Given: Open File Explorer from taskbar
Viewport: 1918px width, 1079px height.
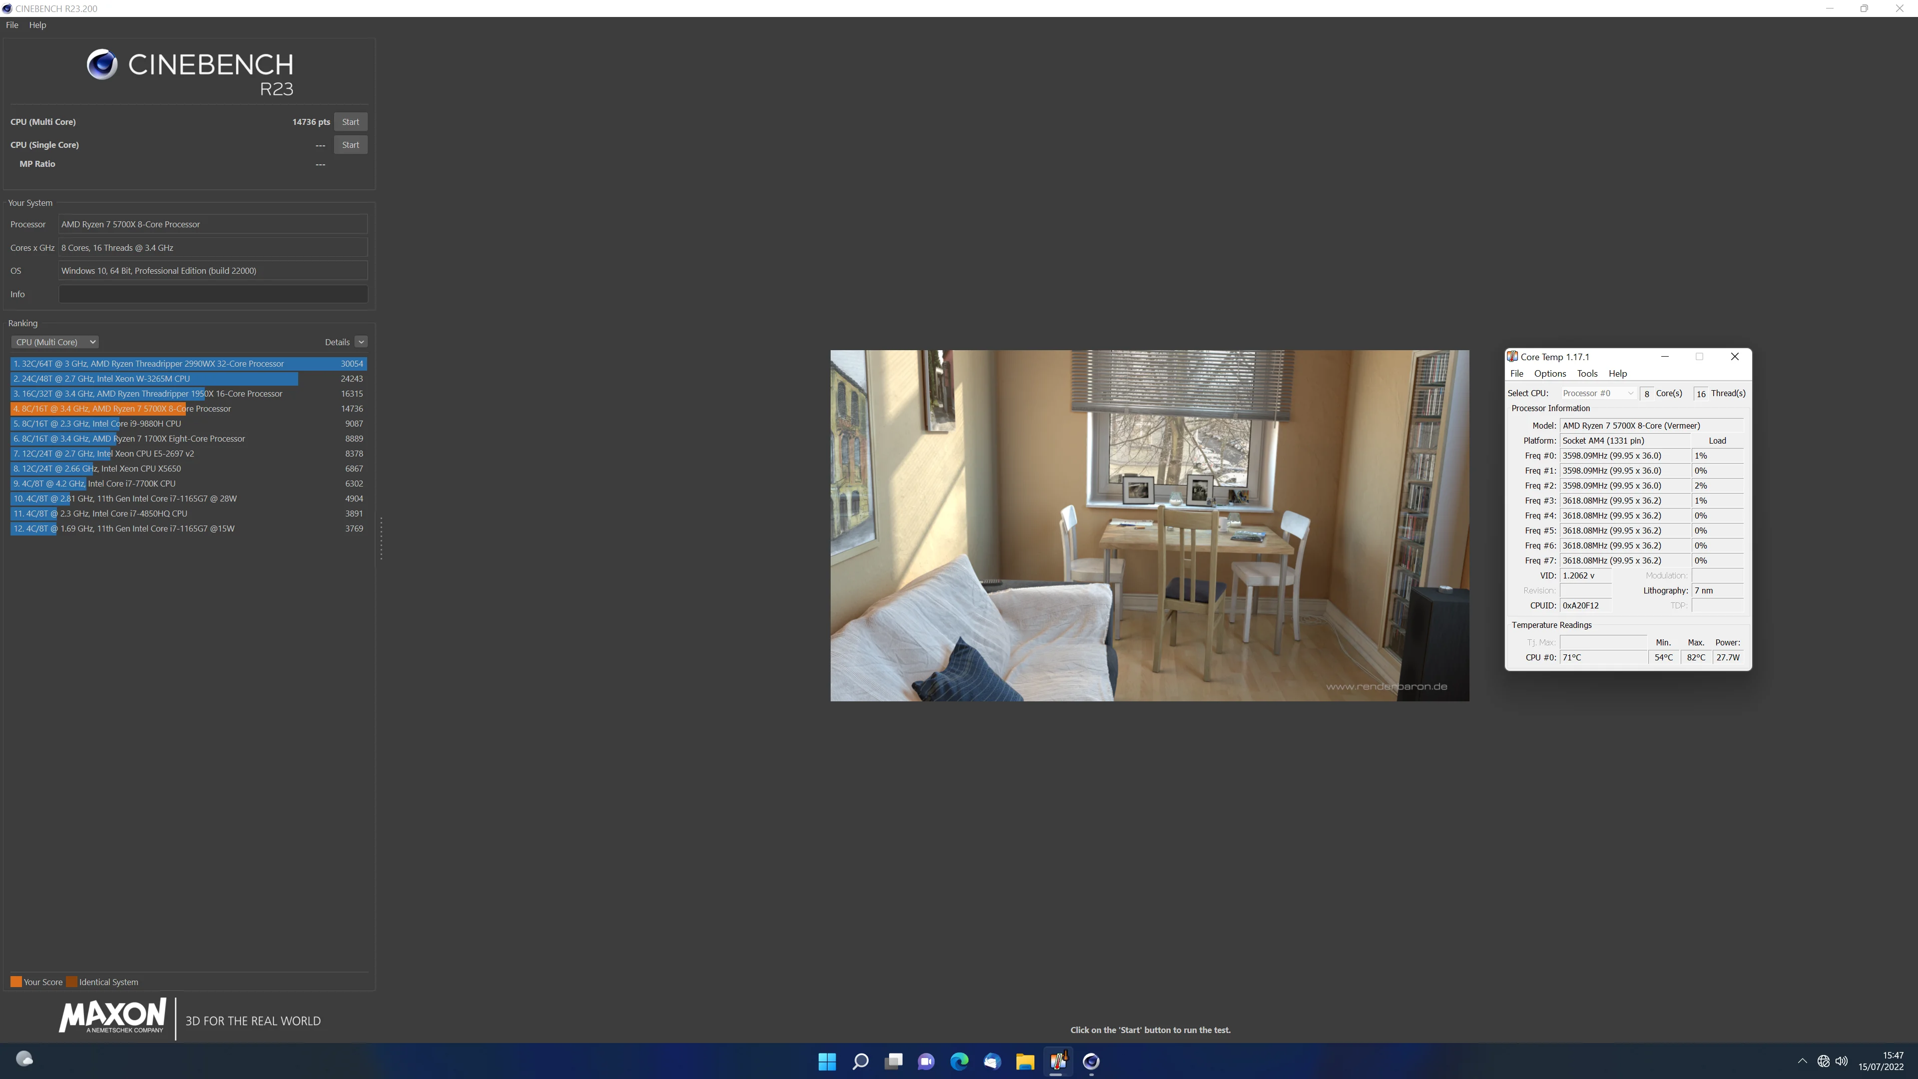Looking at the screenshot, I should tap(1025, 1061).
